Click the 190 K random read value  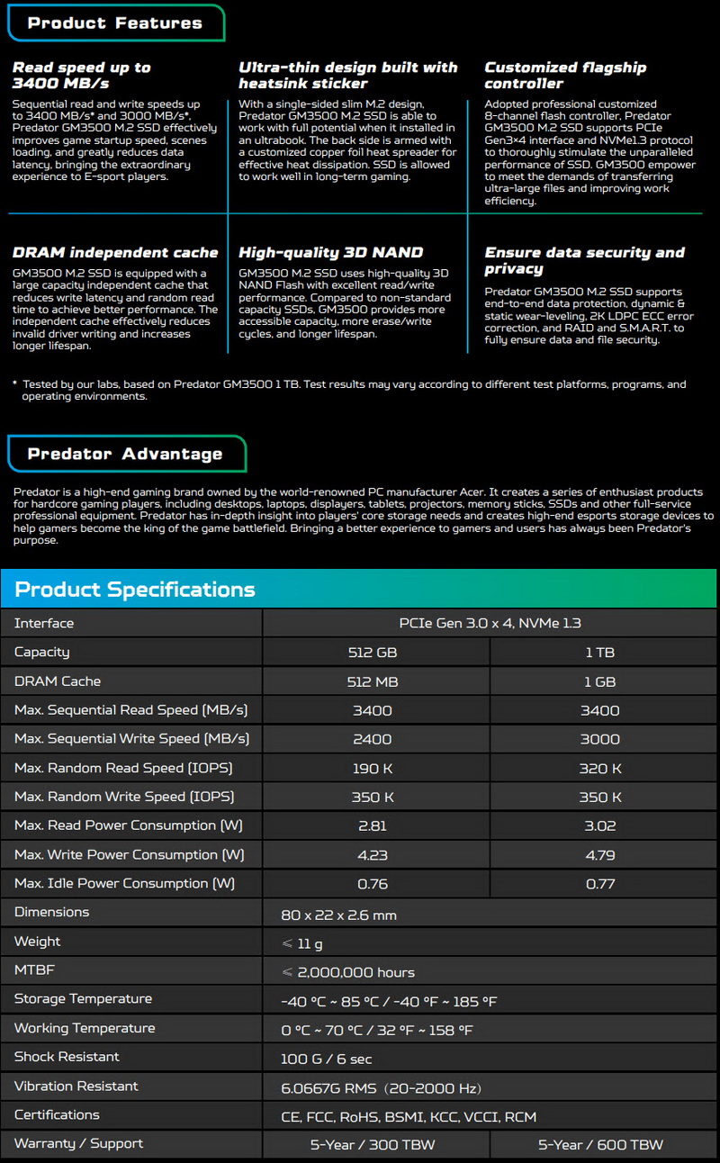[373, 769]
